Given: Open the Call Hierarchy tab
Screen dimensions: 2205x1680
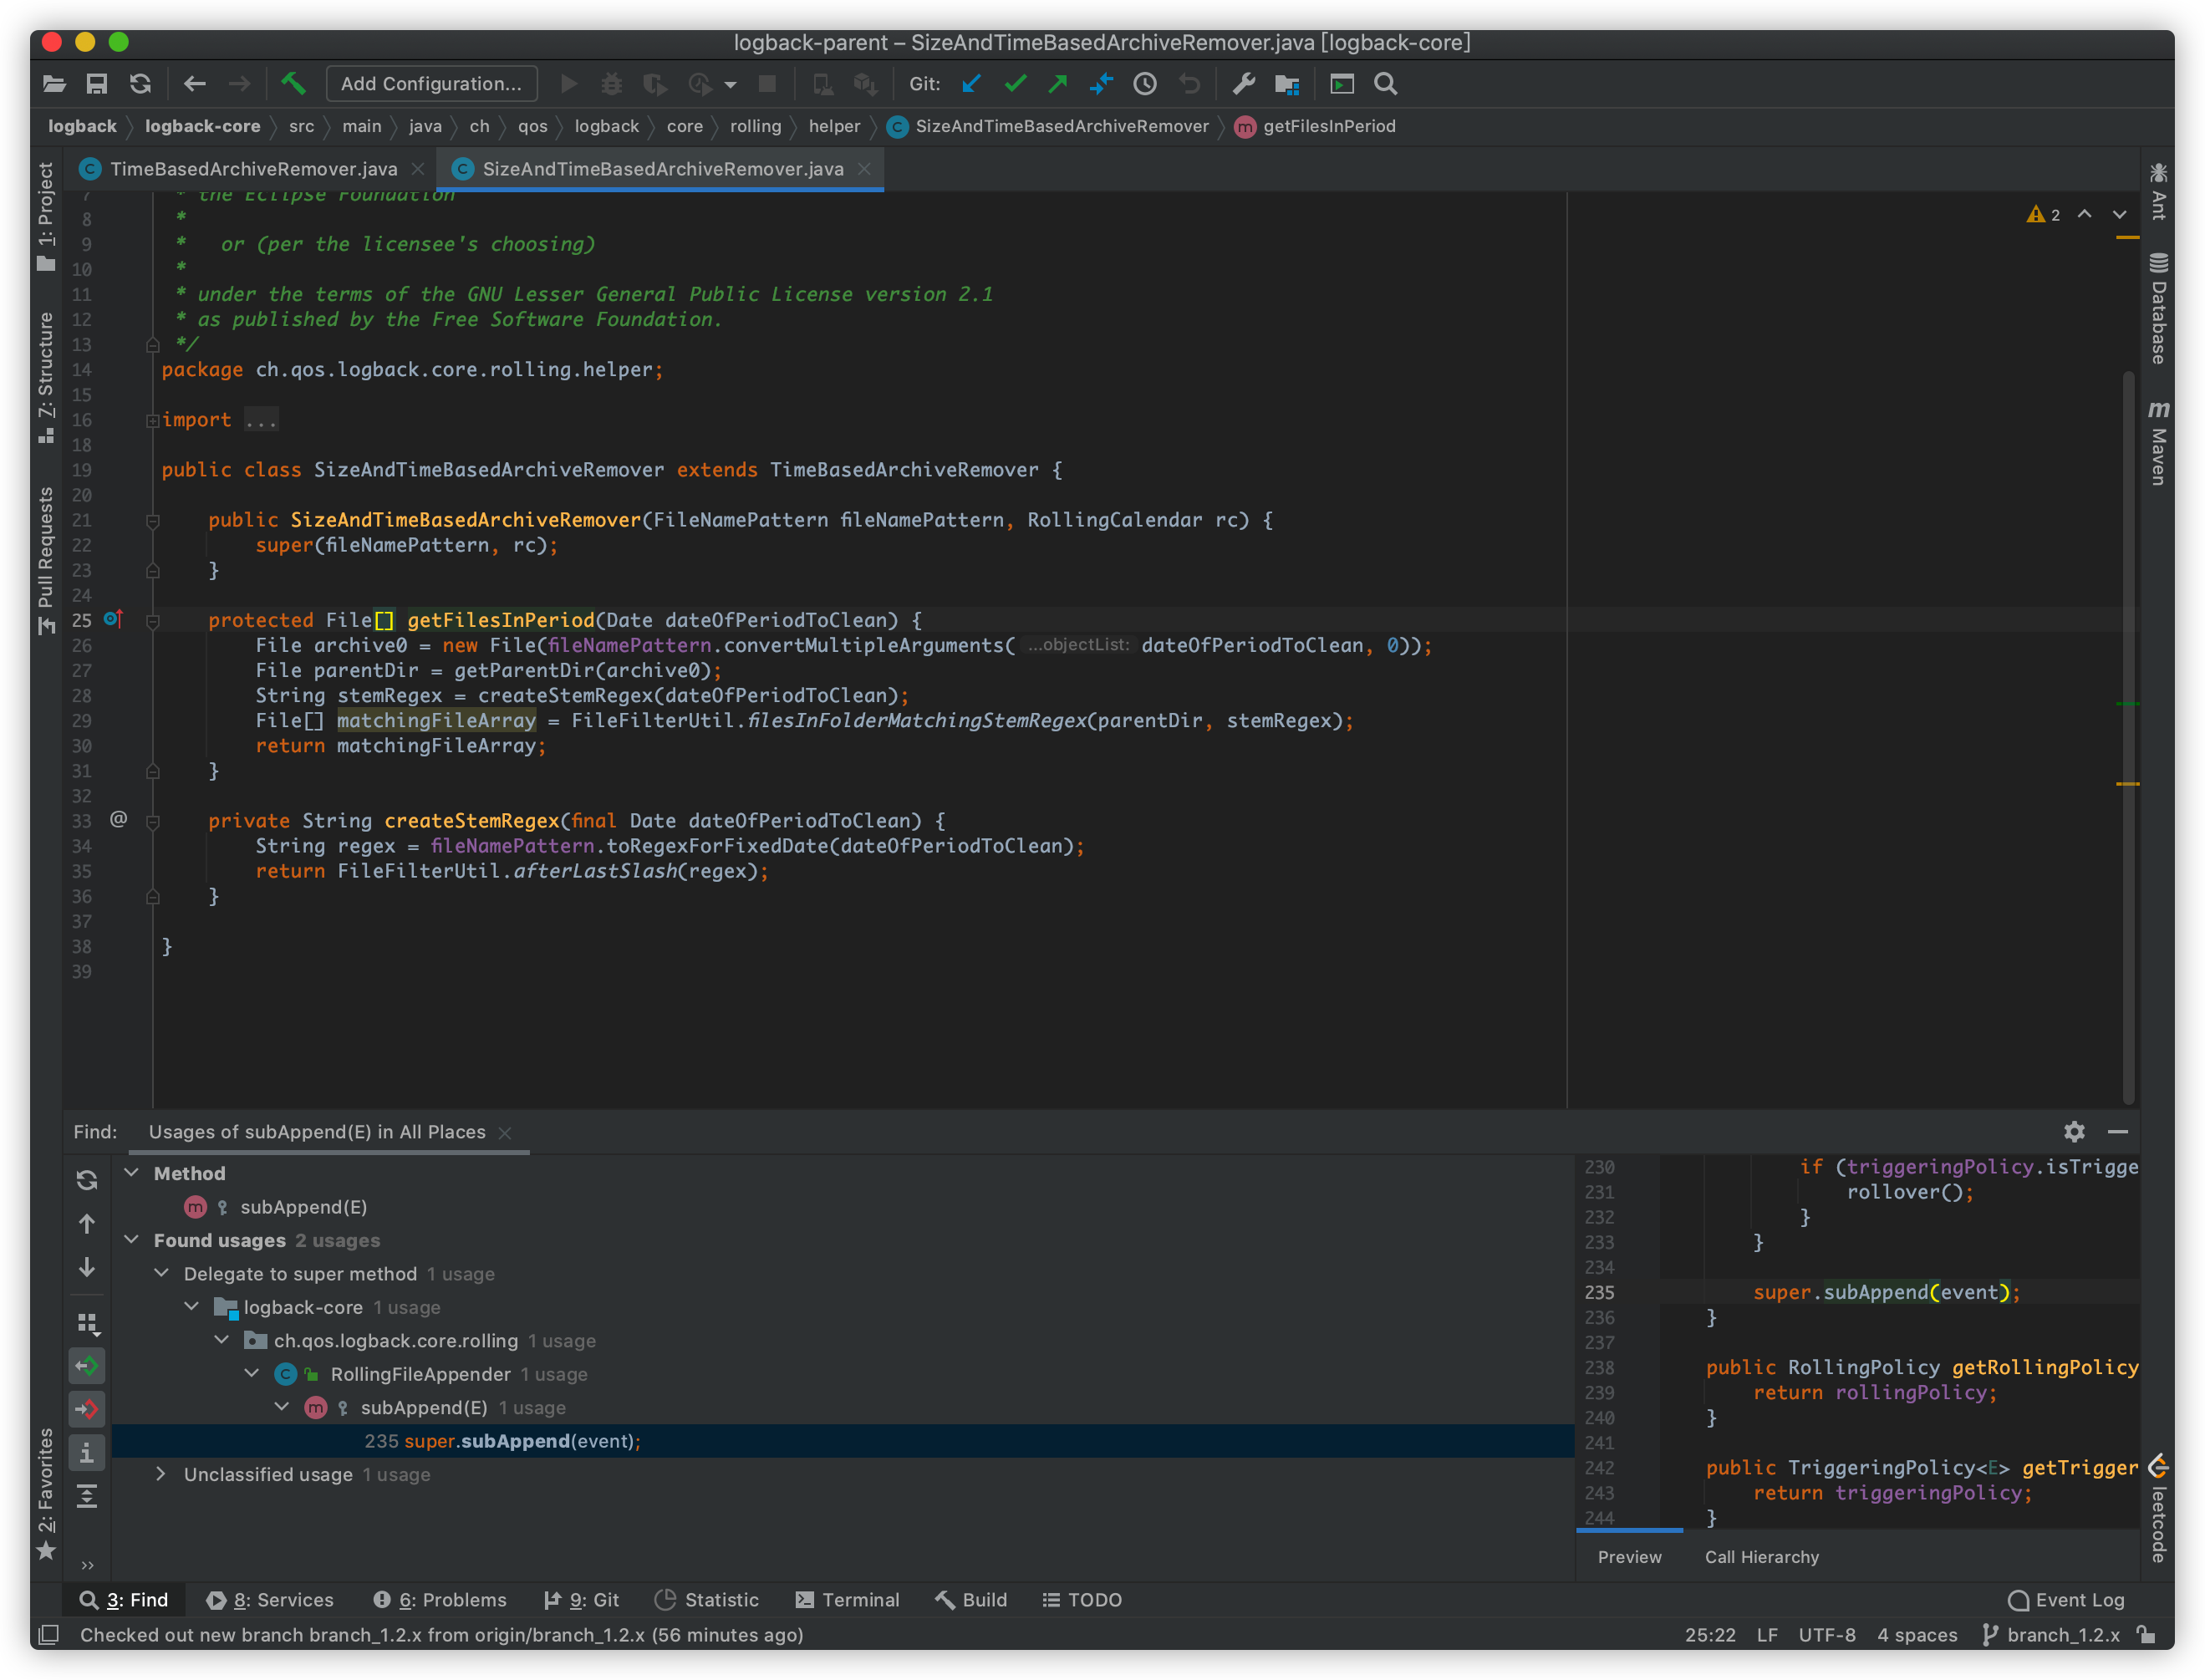Looking at the screenshot, I should (1761, 1557).
